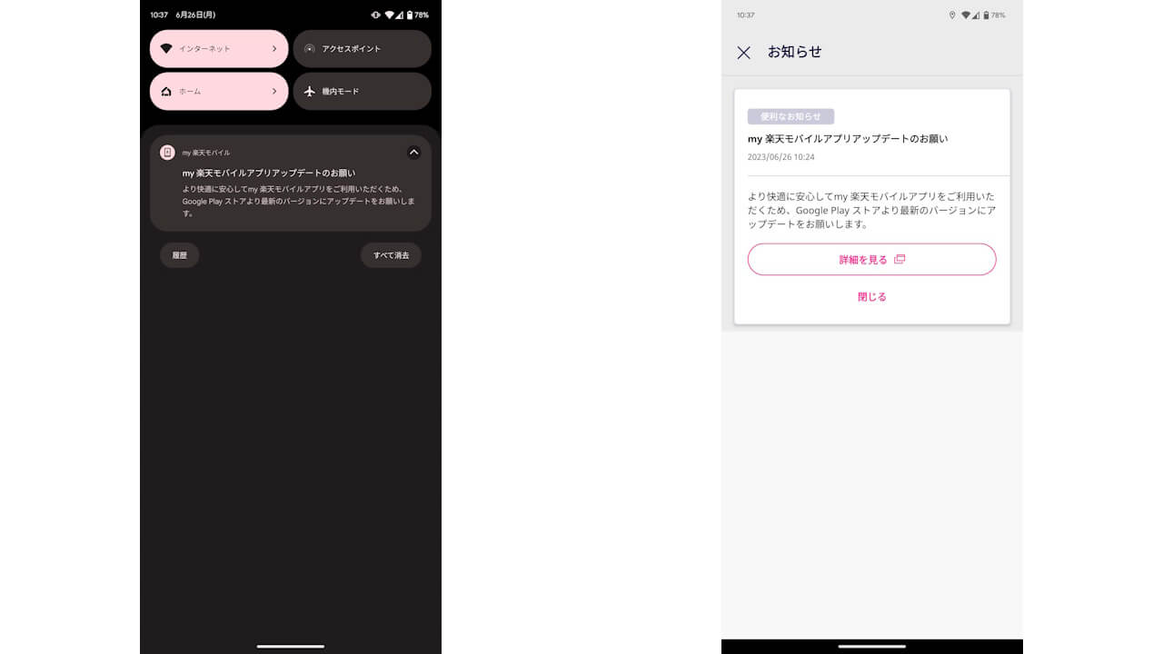Click the house icon on the ホーム tile

pos(166,91)
